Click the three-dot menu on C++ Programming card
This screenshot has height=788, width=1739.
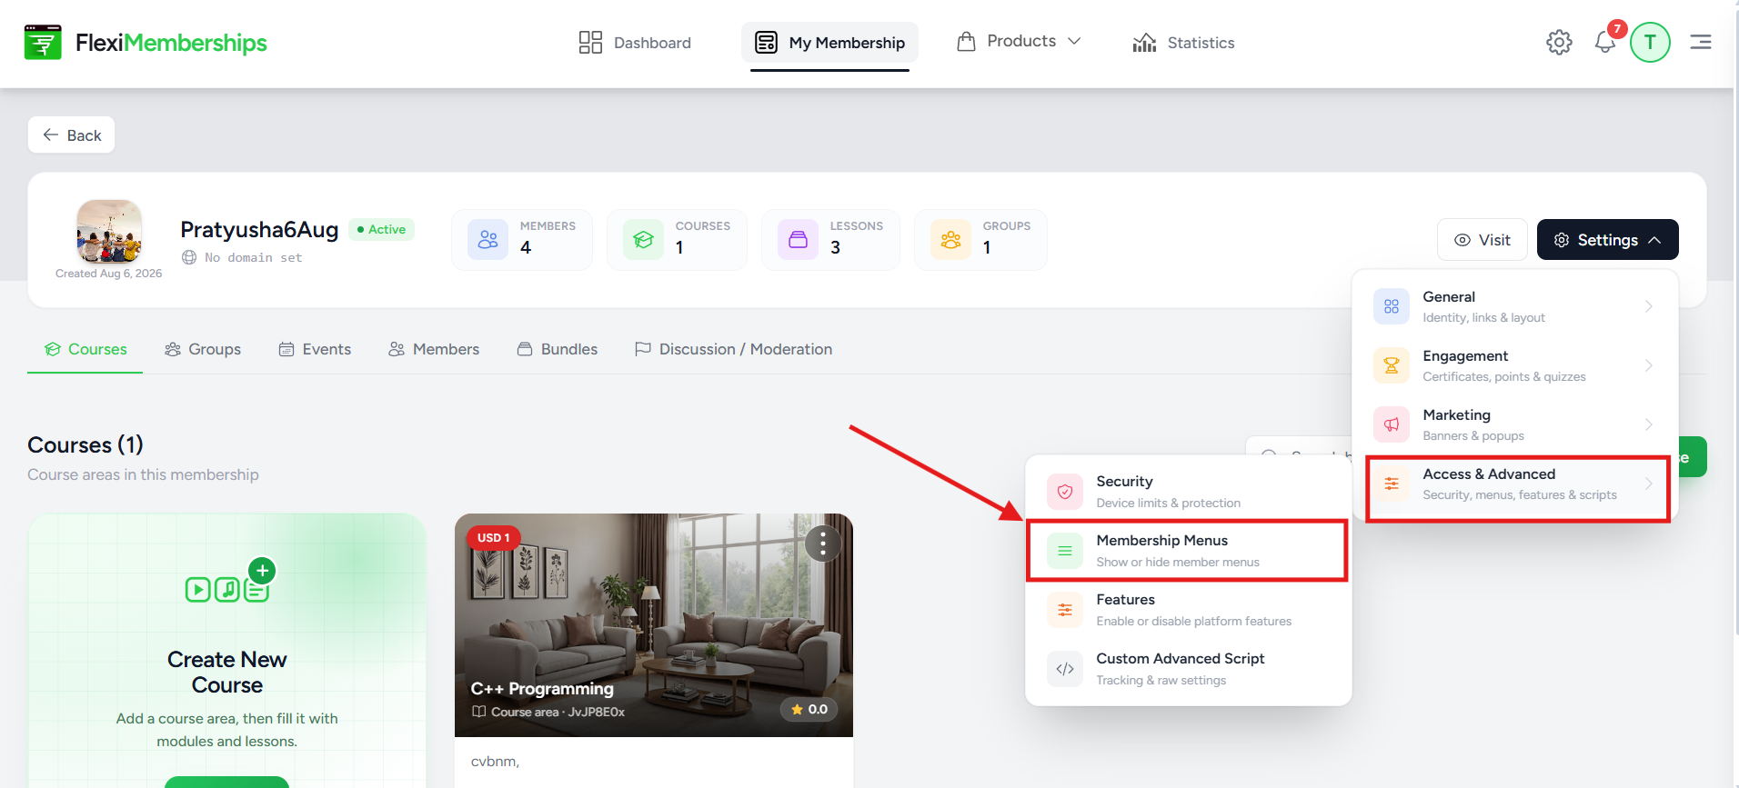[x=823, y=544]
